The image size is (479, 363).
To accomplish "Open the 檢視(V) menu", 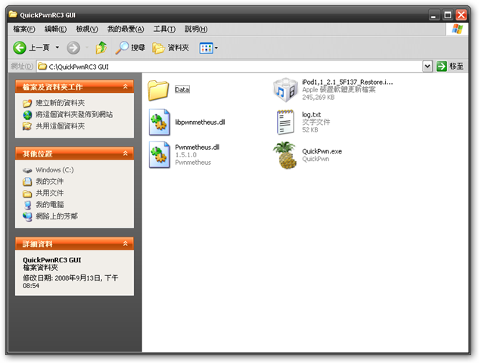I will [x=87, y=29].
